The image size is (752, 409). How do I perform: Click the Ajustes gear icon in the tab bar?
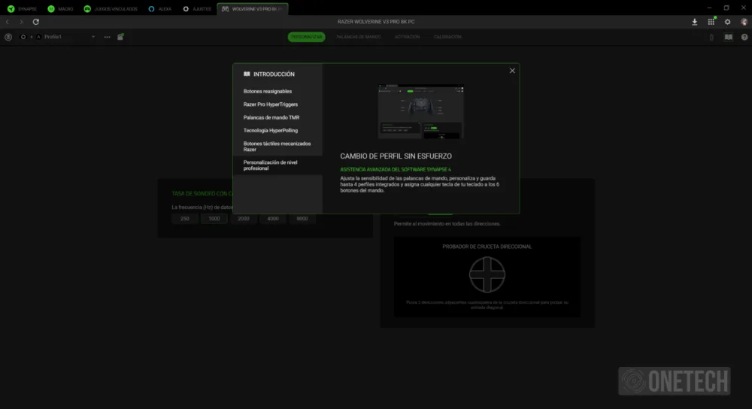186,8
